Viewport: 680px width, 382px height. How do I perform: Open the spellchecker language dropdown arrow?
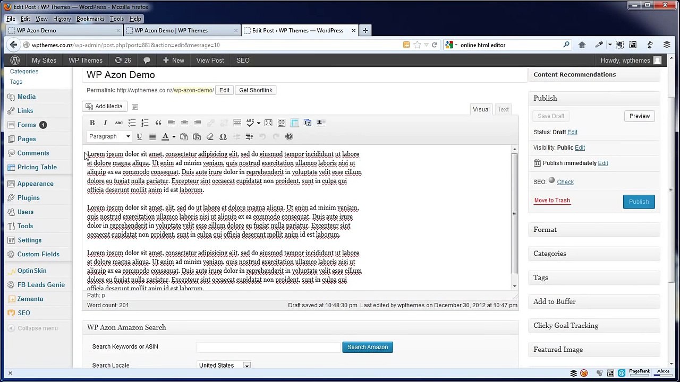pos(259,123)
